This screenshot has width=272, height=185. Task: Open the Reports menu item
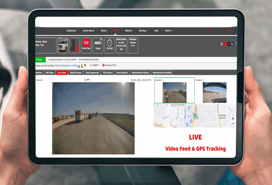(129, 31)
